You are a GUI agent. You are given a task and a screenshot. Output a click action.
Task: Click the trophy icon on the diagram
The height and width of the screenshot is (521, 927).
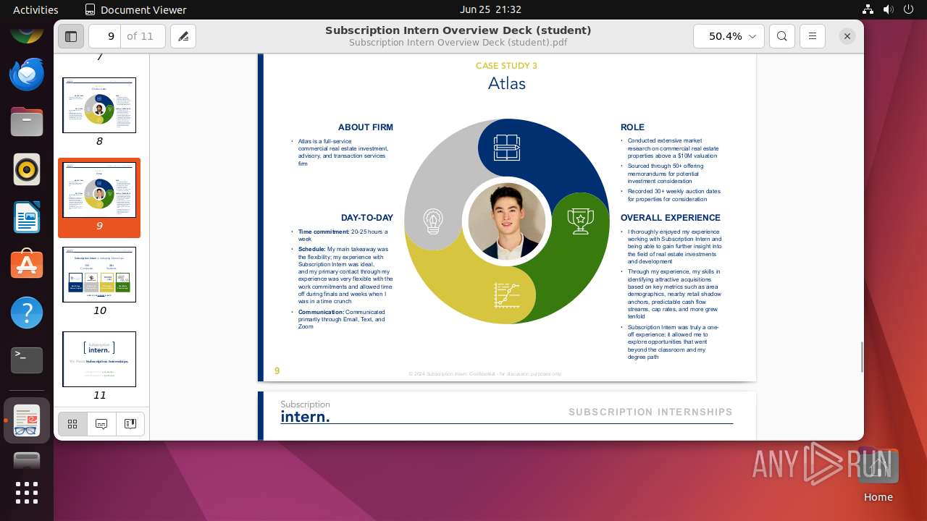tap(581, 221)
